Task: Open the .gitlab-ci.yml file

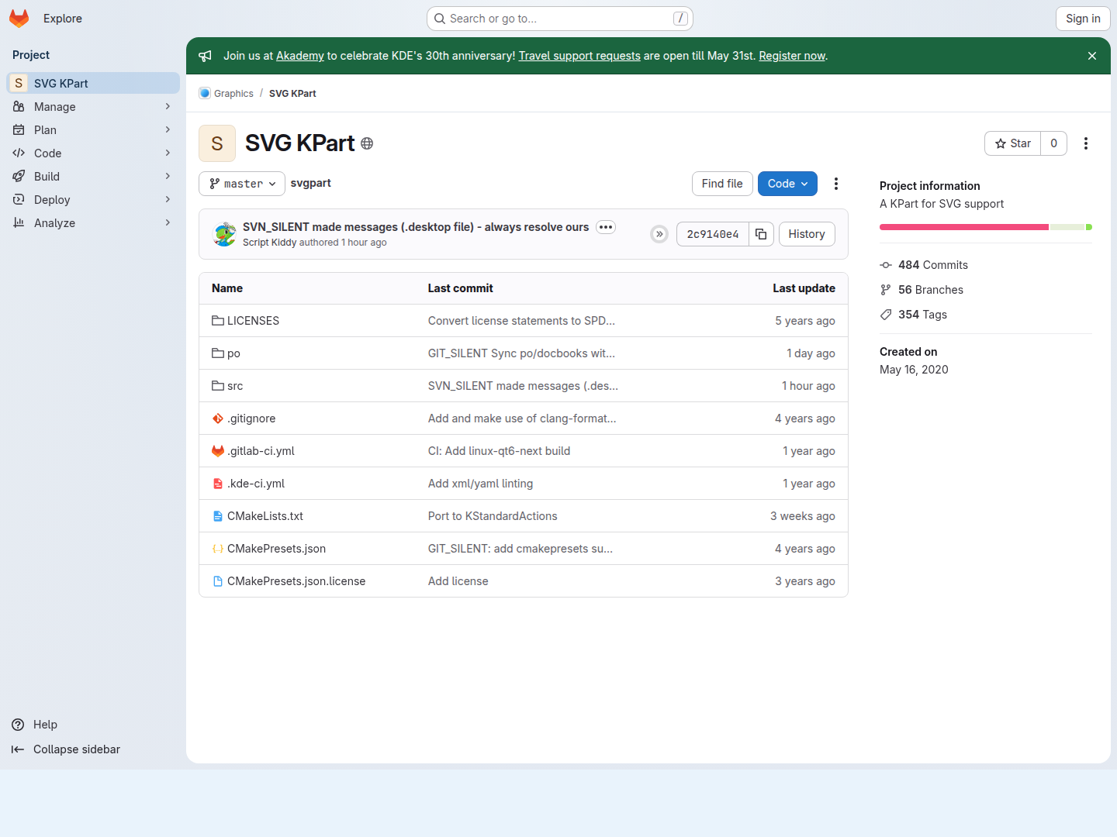Action: click(x=261, y=451)
